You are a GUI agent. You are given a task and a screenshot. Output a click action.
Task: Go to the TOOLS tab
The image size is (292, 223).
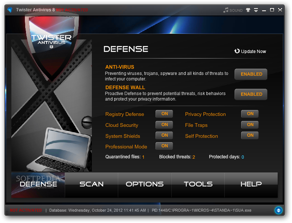coord(198,185)
